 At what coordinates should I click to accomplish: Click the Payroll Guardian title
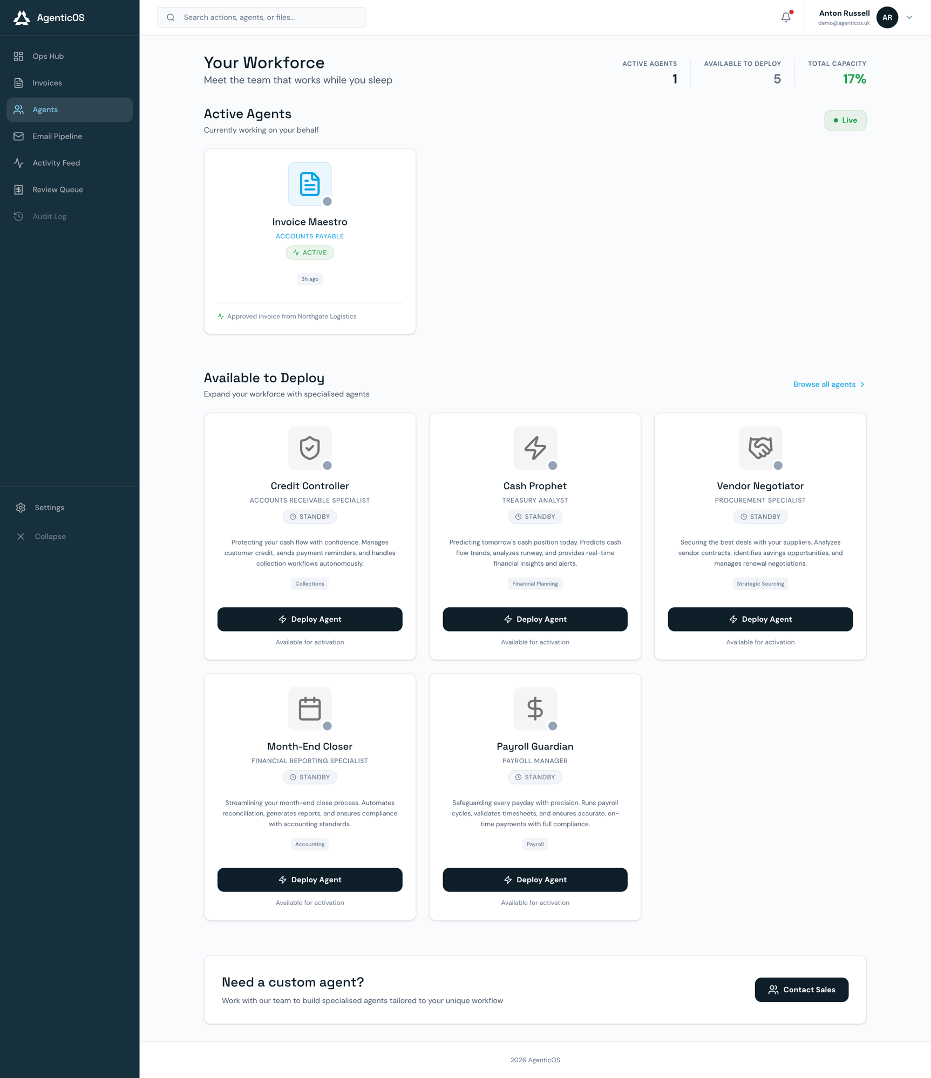point(535,746)
